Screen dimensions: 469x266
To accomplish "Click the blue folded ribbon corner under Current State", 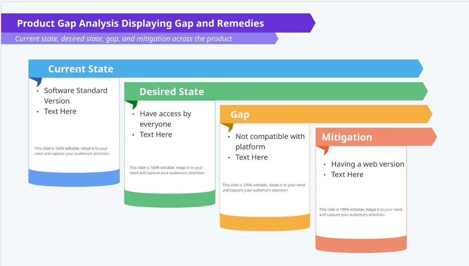I will coord(36,82).
